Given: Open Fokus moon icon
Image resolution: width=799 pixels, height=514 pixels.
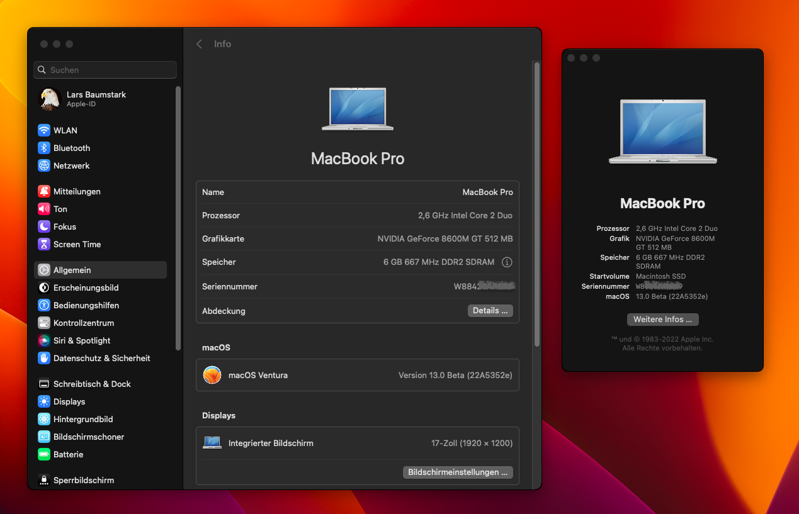Looking at the screenshot, I should click(44, 226).
